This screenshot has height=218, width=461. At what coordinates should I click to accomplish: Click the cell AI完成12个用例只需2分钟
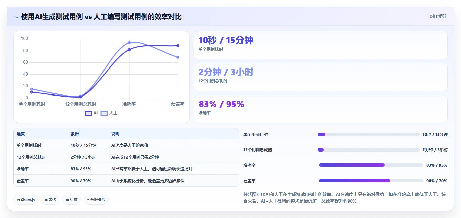tap(135, 157)
